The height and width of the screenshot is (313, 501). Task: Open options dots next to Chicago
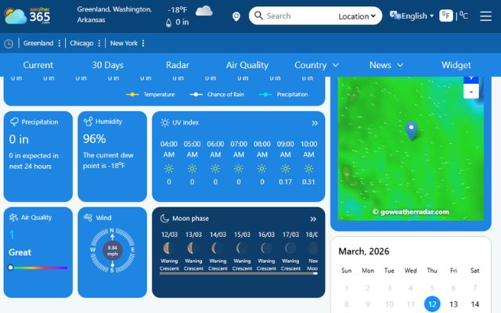99,43
